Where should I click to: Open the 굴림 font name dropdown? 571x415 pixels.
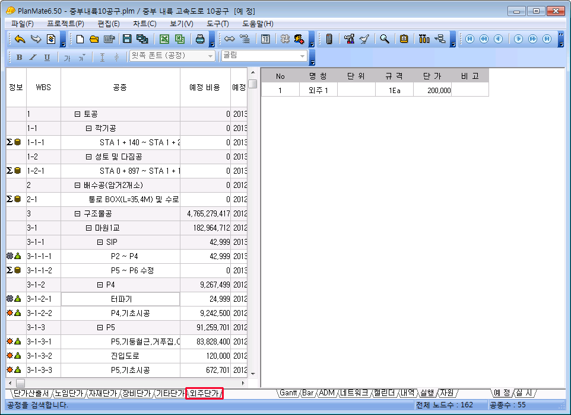[303, 56]
